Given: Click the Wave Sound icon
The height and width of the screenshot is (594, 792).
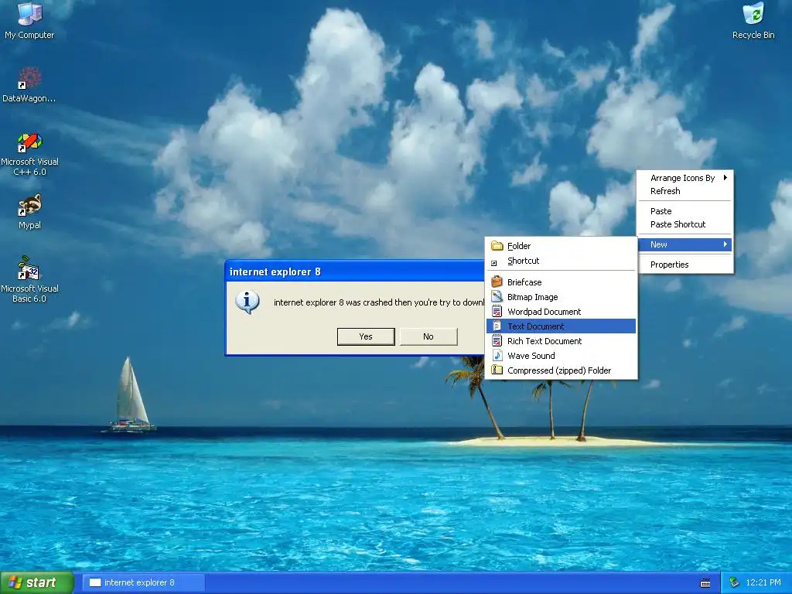Looking at the screenshot, I should point(497,355).
